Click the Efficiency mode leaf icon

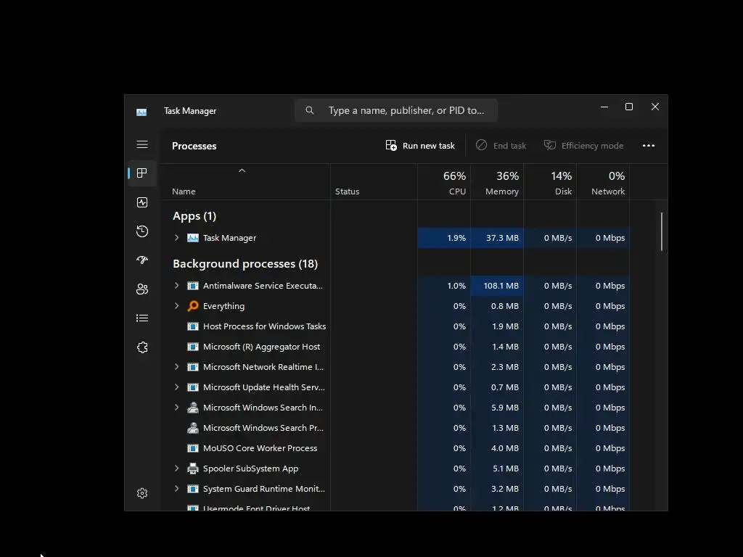click(x=550, y=145)
